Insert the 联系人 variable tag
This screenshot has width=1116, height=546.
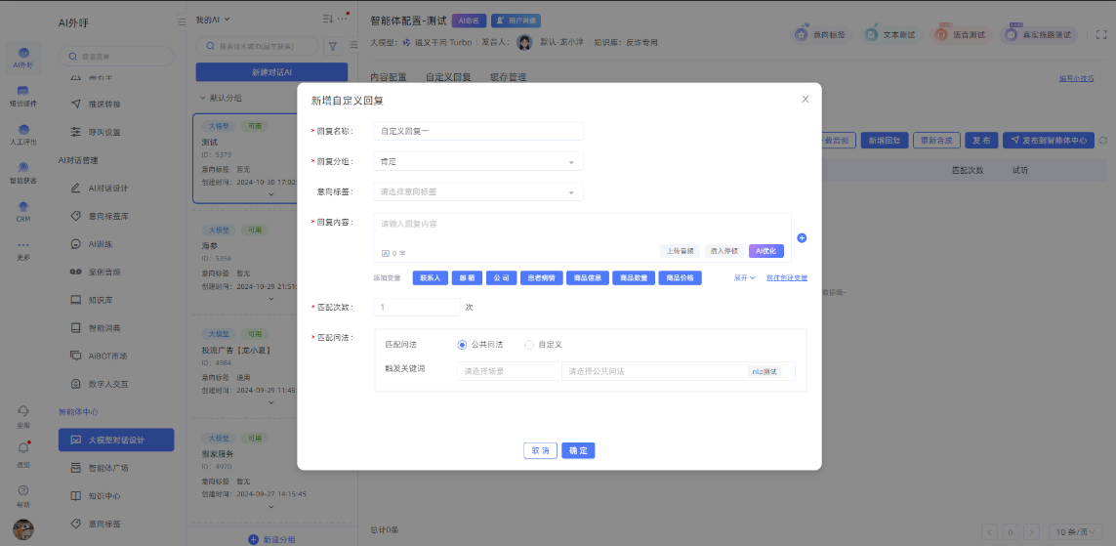click(431, 277)
